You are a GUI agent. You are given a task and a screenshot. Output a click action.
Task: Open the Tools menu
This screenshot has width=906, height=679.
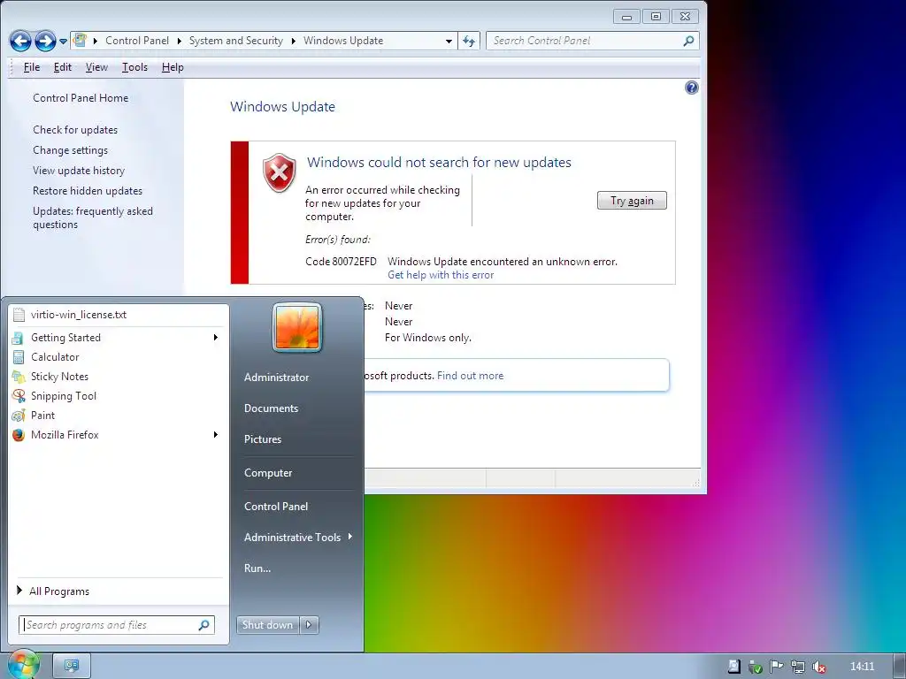(134, 67)
